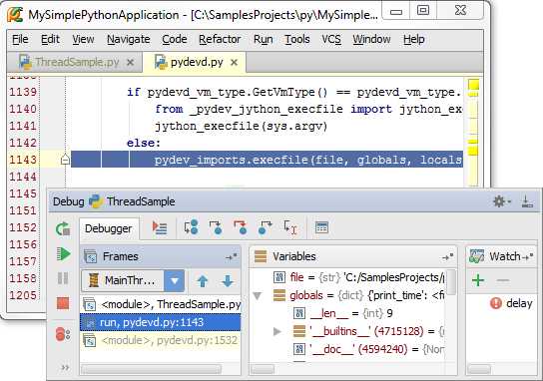Click yellow warning stripe mark on scrollbar
543x381 pixels.
[473, 151]
